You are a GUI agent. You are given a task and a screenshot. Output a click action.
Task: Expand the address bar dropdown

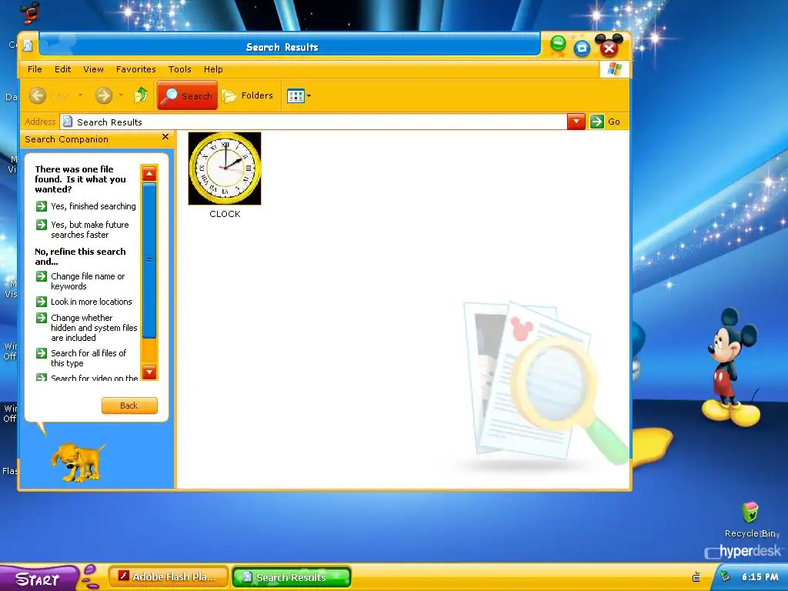[x=576, y=122]
